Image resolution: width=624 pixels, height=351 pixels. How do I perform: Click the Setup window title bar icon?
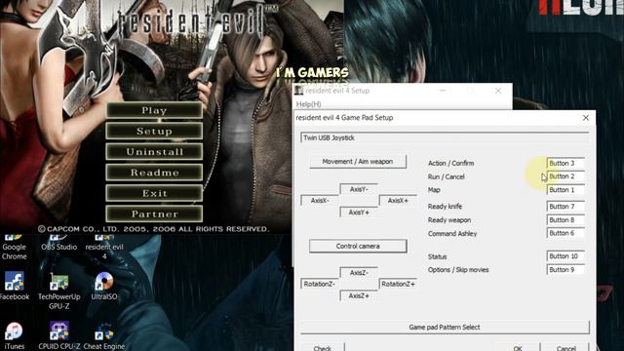(299, 91)
